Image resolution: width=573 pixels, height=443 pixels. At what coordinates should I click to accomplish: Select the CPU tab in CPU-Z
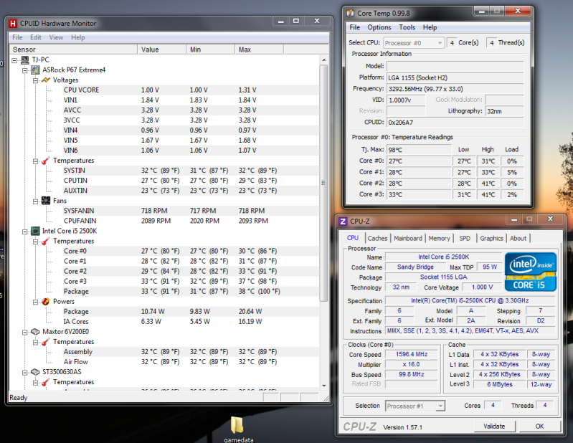point(353,238)
